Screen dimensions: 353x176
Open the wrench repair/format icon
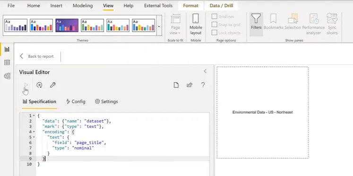(x=53, y=85)
